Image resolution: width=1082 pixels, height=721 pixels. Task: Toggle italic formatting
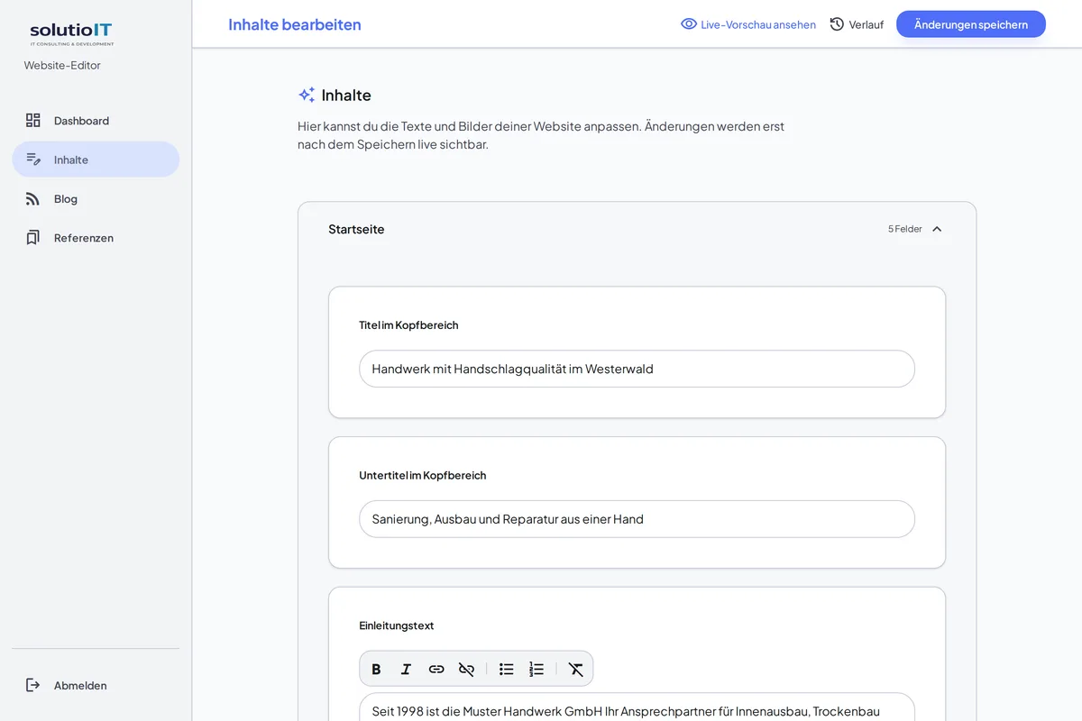(407, 669)
